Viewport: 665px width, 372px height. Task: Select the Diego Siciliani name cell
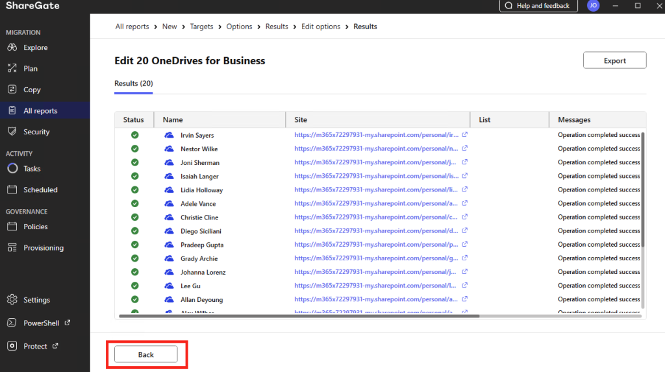(x=201, y=231)
